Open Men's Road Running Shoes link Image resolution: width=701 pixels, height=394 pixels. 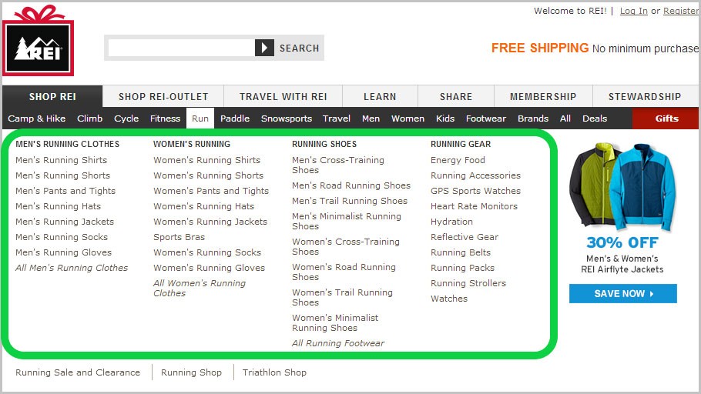[x=351, y=185]
